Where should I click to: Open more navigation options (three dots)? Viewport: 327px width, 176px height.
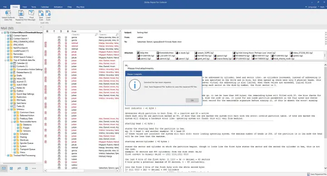coord(34,168)
